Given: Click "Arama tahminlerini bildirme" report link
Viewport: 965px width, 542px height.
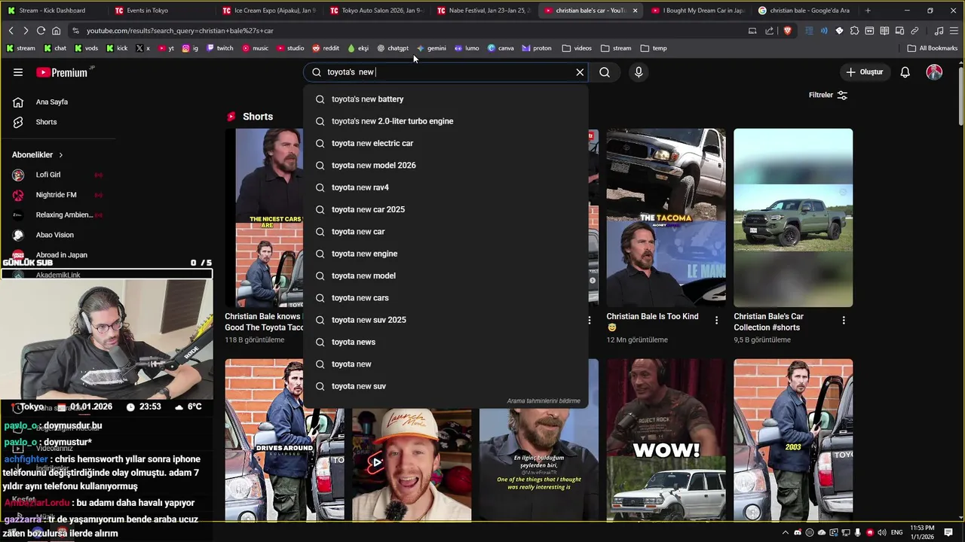Looking at the screenshot, I should [544, 401].
